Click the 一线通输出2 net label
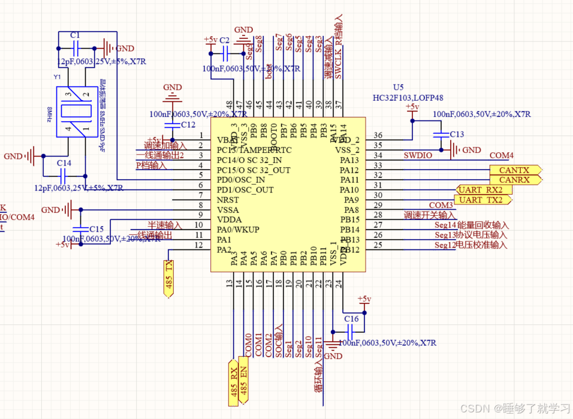Screen dimensions: 573x419 point(159,155)
